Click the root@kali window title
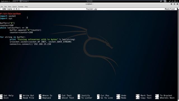Screen dimensions: 179x101 (89, 4)
